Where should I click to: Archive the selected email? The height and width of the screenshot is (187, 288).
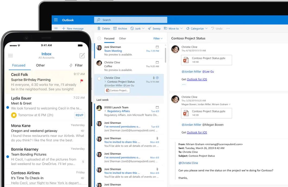click(x=115, y=29)
